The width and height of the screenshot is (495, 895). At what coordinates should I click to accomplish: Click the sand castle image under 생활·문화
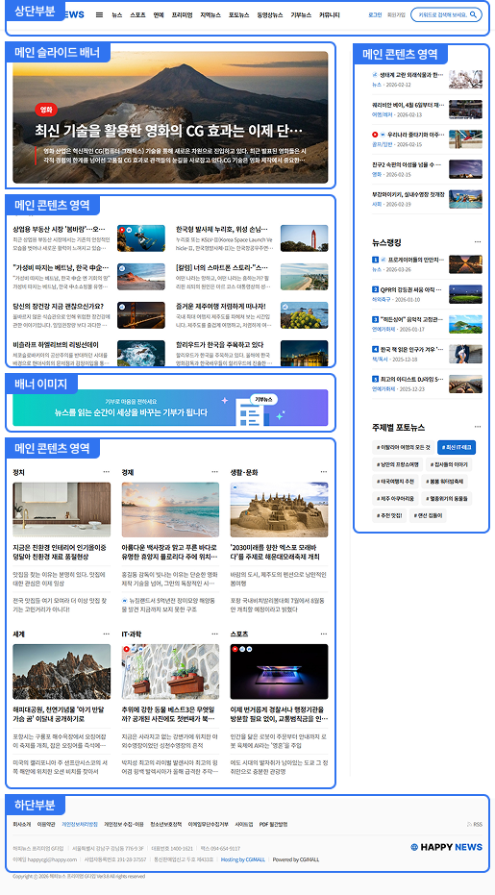(x=279, y=510)
